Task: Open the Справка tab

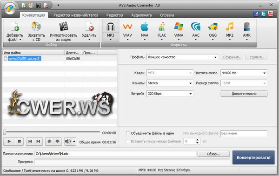Action: [x=167, y=15]
